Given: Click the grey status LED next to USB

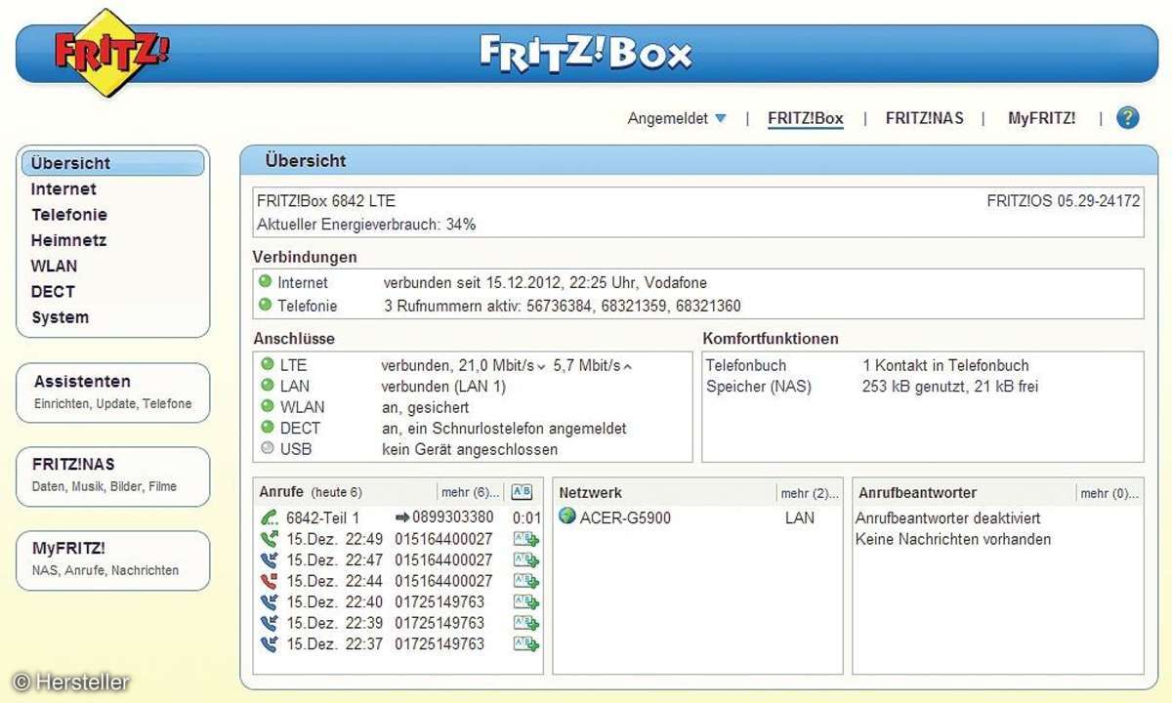Looking at the screenshot, I should pyautogui.click(x=267, y=449).
